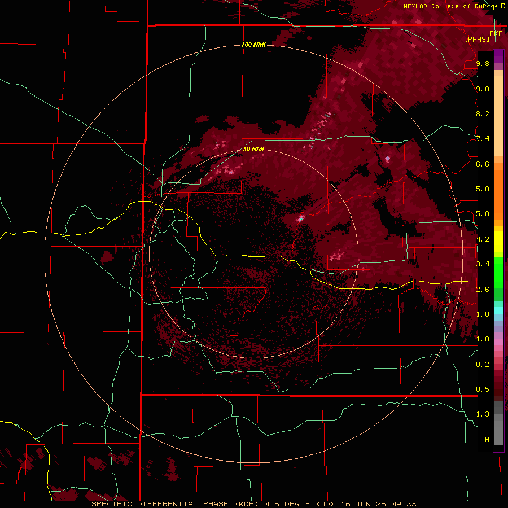Click the 4.2 color scale value
The width and height of the screenshot is (508, 508).
coord(483,239)
